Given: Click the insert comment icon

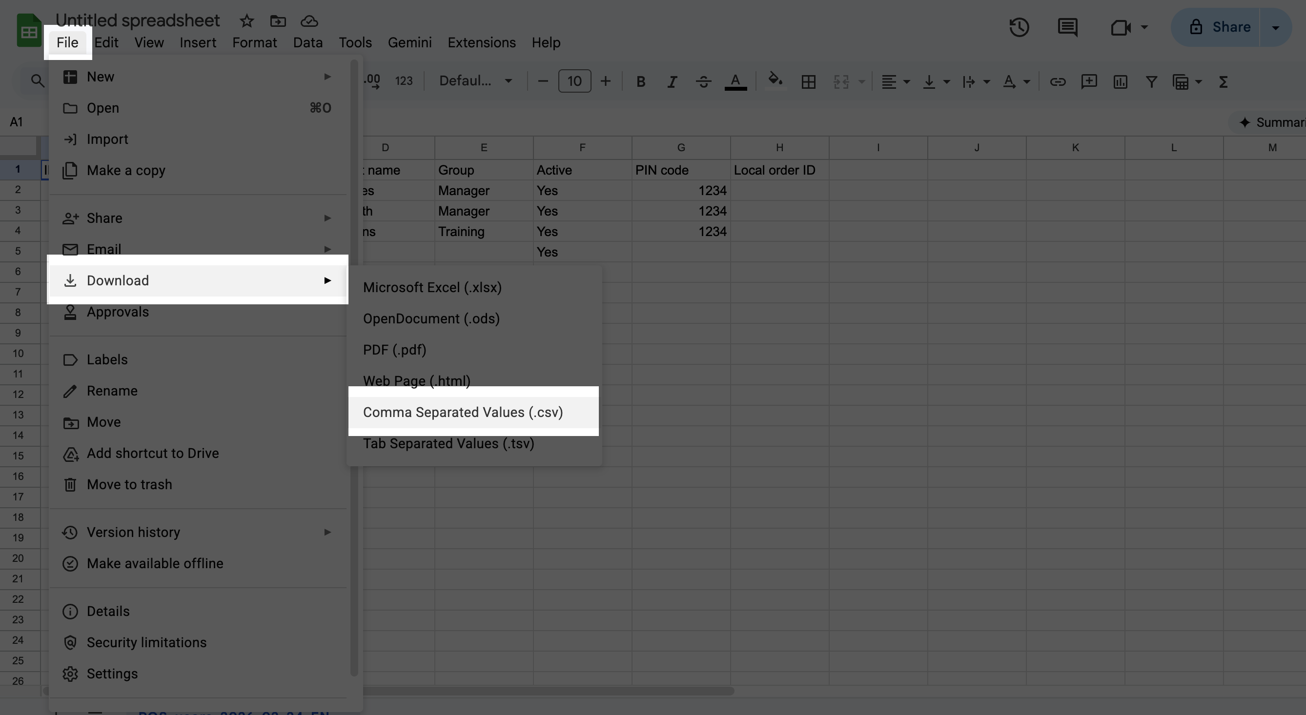Looking at the screenshot, I should point(1088,81).
